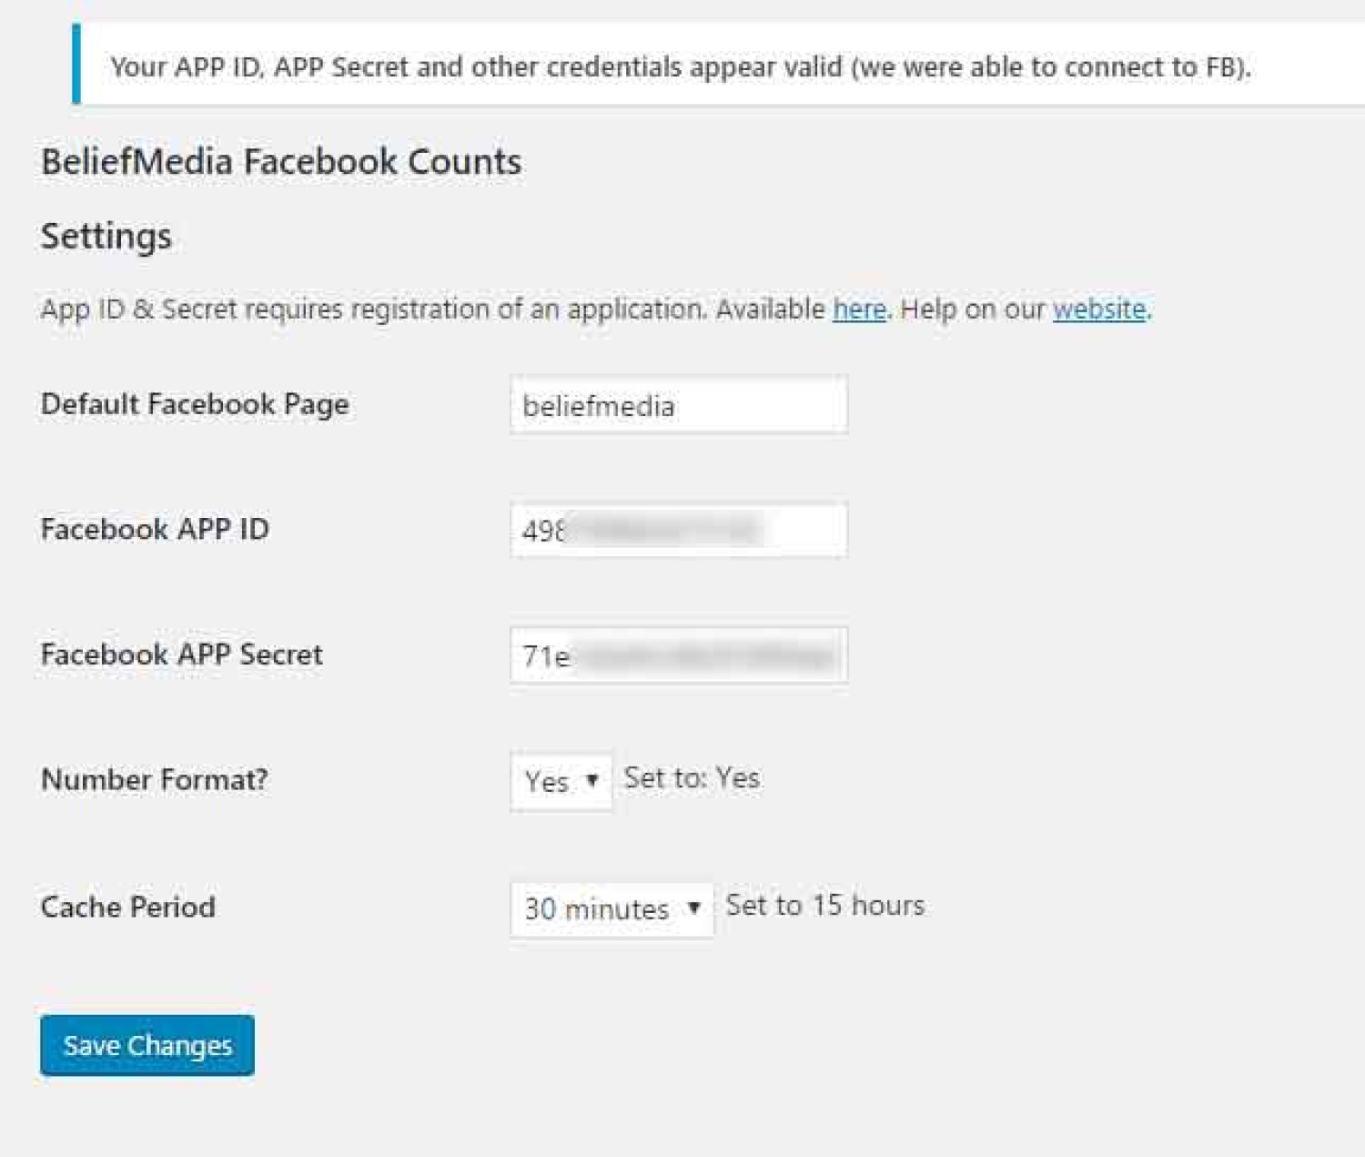Viewport: 1365px width, 1157px height.
Task: Click the "Facebook APP ID" label
Action: [155, 529]
